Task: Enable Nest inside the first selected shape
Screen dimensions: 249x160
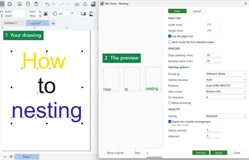Action: click(x=170, y=42)
